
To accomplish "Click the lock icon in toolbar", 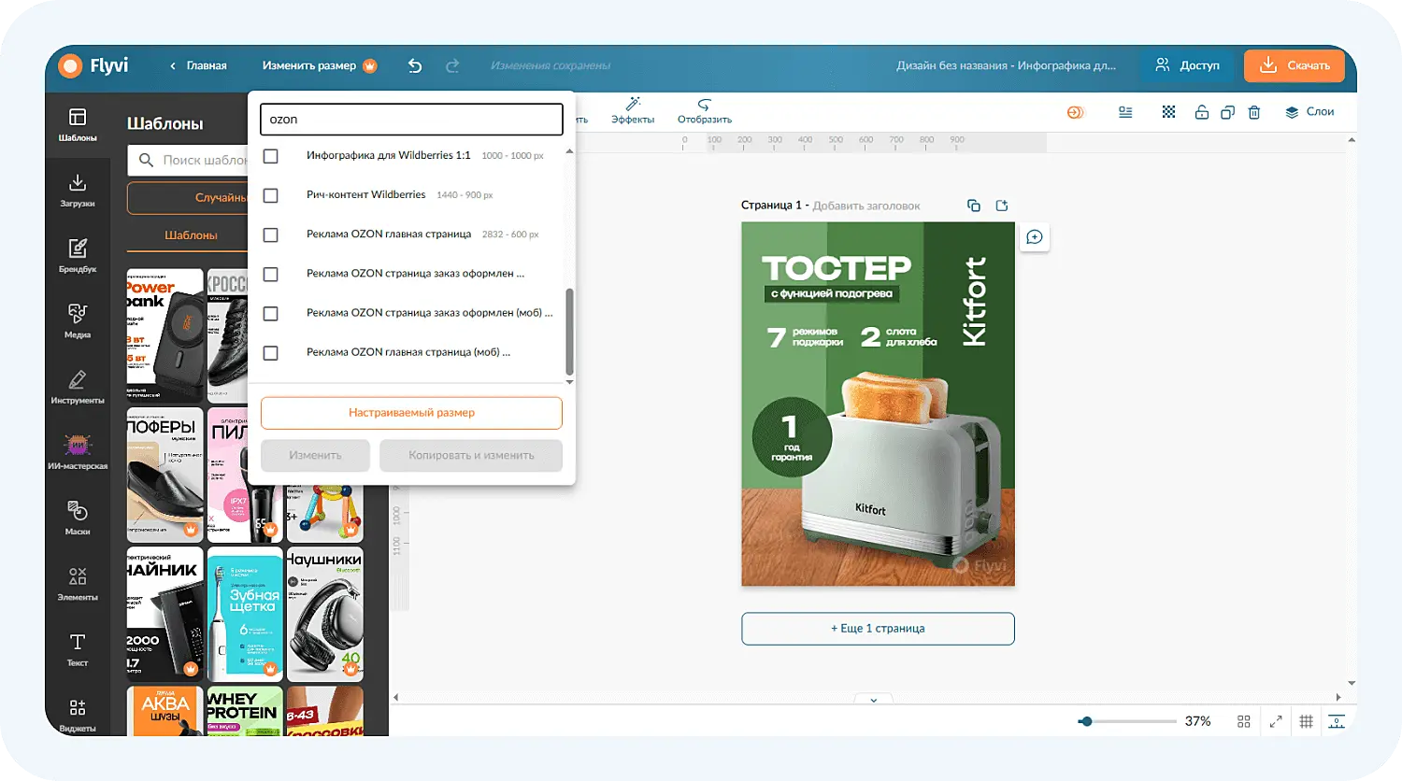I will (1202, 112).
